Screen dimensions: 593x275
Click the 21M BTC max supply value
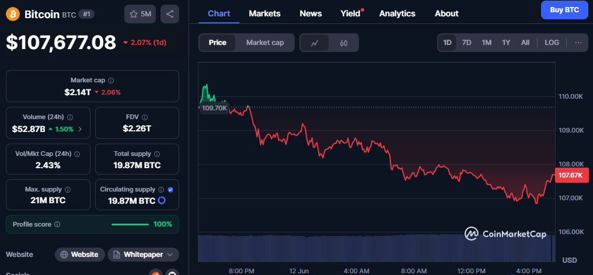click(x=48, y=200)
